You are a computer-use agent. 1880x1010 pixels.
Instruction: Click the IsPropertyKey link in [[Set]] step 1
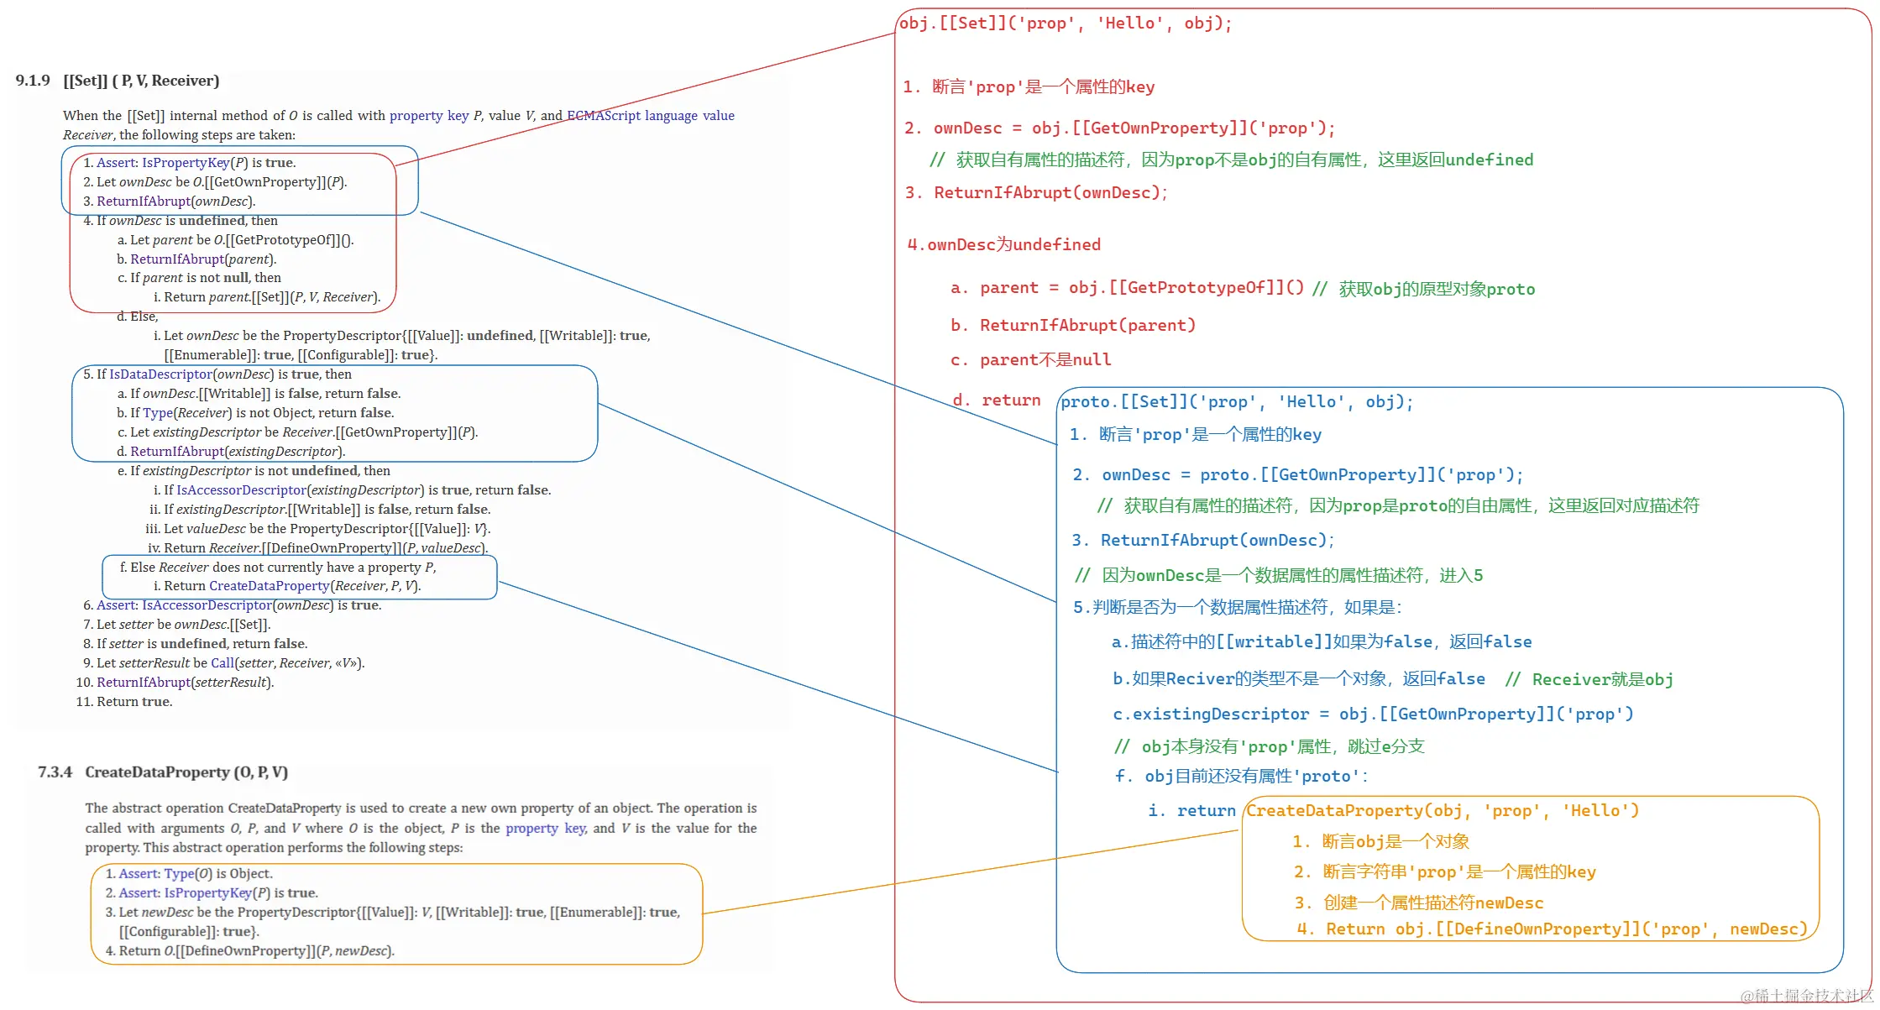pos(186,163)
